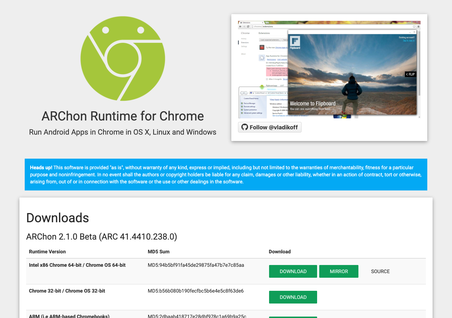Click DOWNLOAD for Intel x86 Chrome 64-bit

click(x=293, y=271)
